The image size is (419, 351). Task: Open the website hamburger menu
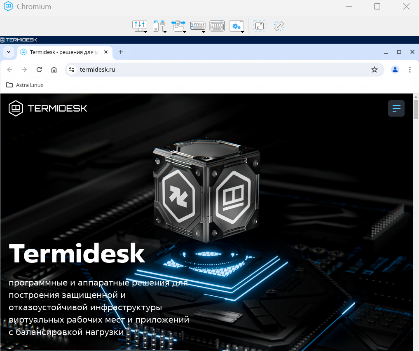coord(396,108)
